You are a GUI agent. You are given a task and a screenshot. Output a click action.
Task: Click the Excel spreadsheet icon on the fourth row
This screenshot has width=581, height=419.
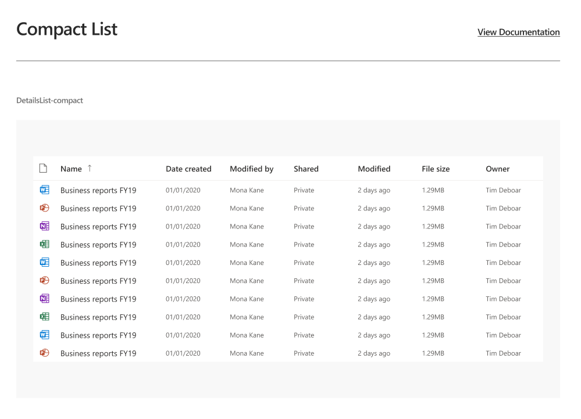tap(44, 243)
